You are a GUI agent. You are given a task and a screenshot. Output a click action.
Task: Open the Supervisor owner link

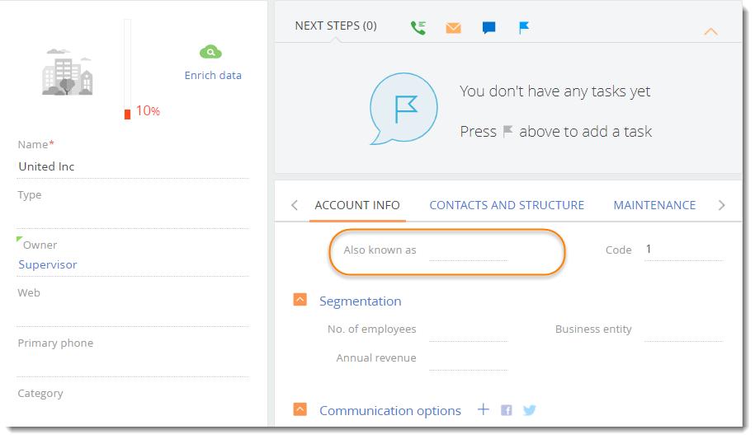pyautogui.click(x=48, y=264)
